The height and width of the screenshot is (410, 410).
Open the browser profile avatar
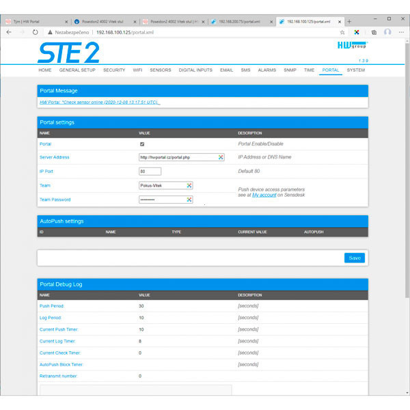pyautogui.click(x=387, y=32)
